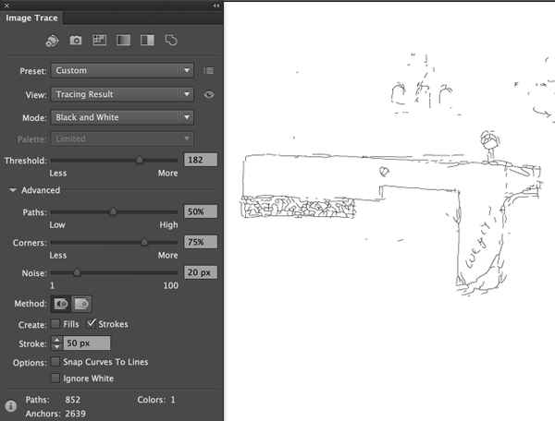Image resolution: width=555 pixels, height=421 pixels.
Task: Increase Stroke value with up arrow
Action: 57,340
